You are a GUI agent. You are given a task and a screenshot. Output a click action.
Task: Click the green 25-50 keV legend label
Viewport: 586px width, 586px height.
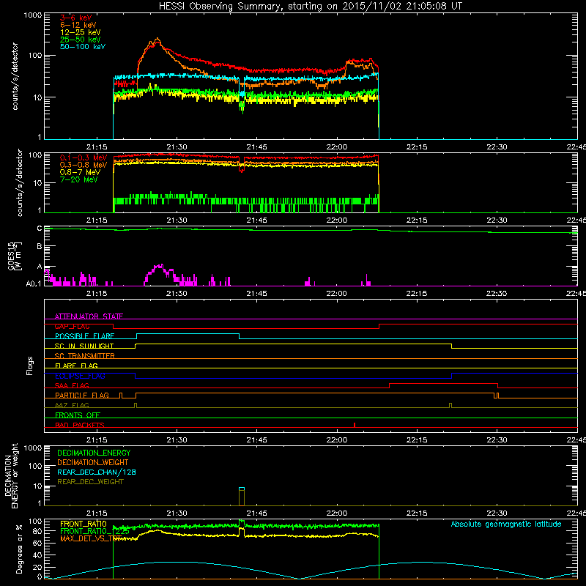81,40
